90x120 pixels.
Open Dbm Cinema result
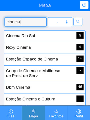click(45, 88)
